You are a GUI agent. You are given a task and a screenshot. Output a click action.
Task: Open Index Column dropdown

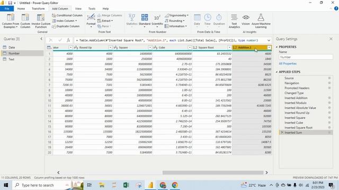[65, 21]
